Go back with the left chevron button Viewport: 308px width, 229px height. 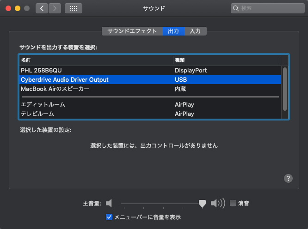(42, 8)
